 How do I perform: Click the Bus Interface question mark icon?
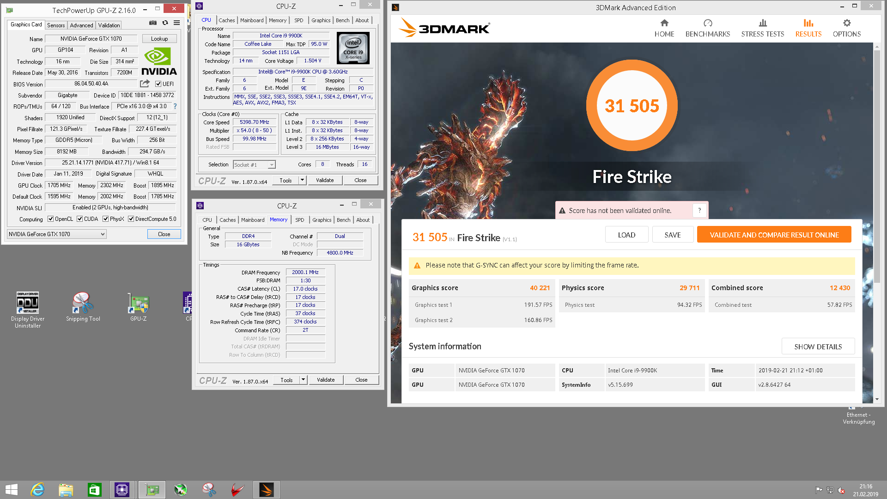175,106
